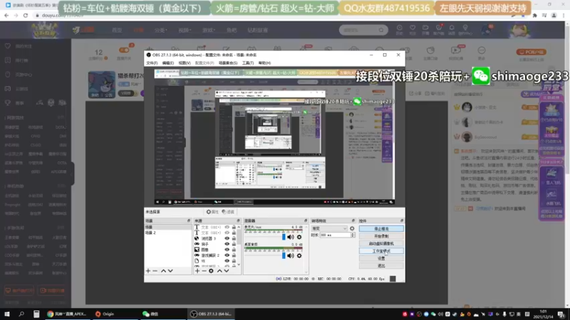570x320 pixels.
Task: Undock the 场景 scenes panel
Action: [x=189, y=220]
